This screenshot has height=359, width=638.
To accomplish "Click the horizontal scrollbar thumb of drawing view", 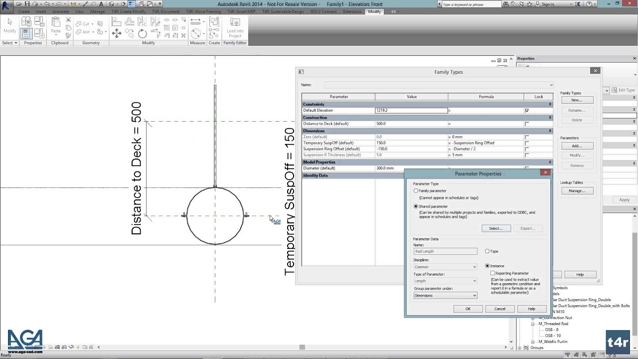I will (x=302, y=347).
